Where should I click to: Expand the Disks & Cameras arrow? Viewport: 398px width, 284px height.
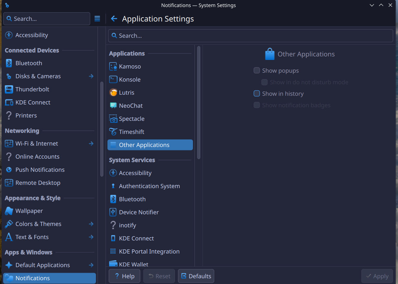pos(91,76)
